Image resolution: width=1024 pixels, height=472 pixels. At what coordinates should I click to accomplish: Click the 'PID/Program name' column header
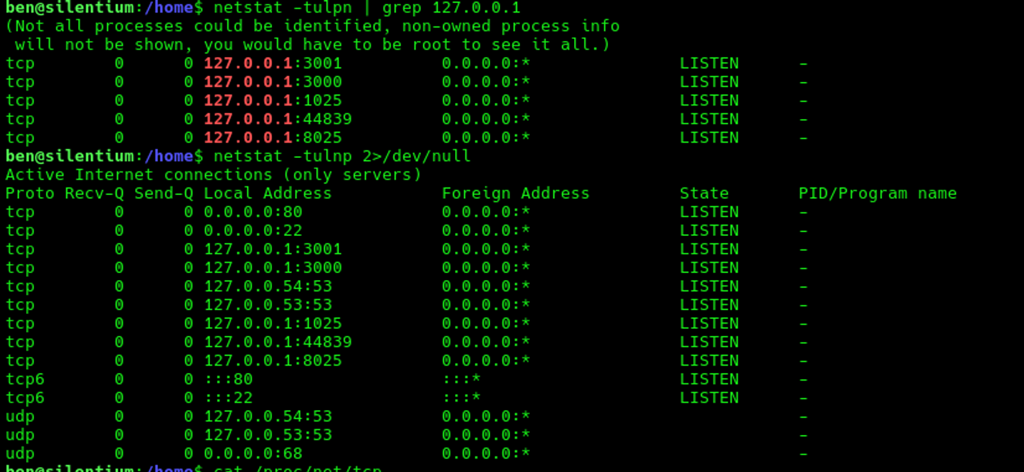(x=877, y=193)
